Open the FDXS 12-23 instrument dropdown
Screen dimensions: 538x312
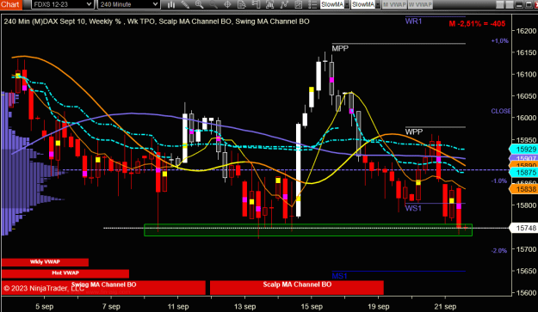62,4
